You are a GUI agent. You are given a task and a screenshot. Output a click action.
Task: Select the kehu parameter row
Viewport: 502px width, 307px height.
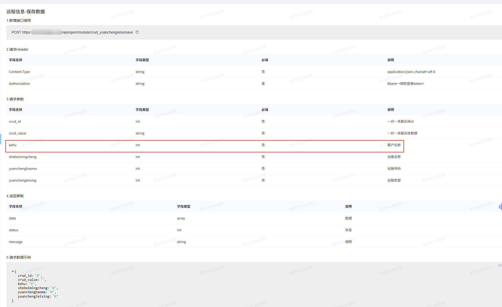tap(13, 145)
